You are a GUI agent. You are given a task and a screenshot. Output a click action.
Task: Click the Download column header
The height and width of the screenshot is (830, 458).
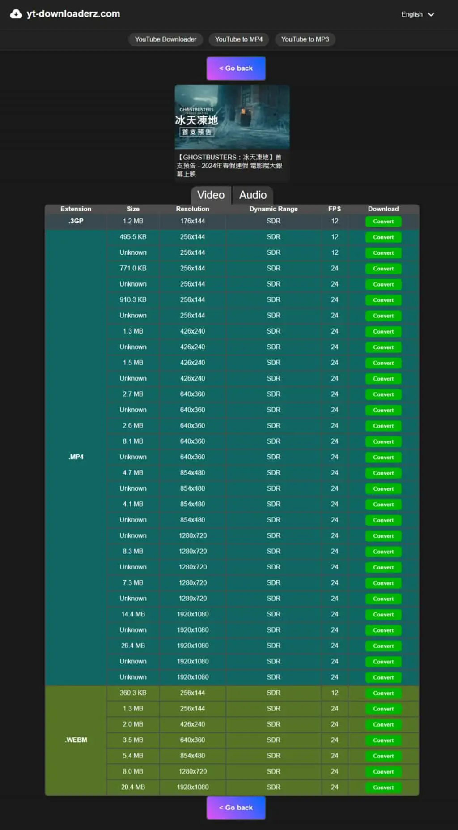tap(383, 209)
